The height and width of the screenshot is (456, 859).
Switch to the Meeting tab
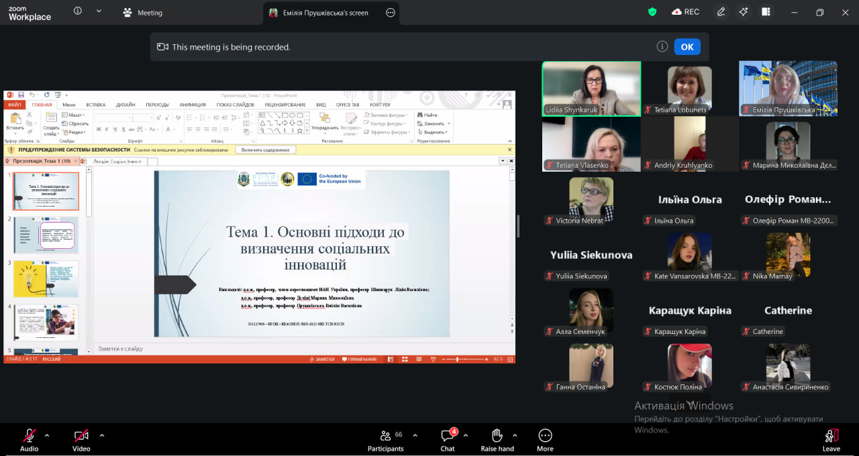(x=142, y=12)
